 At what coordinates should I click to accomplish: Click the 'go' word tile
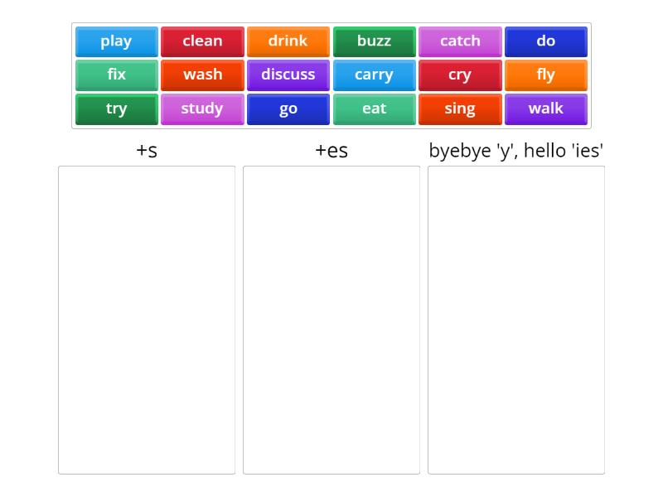click(288, 109)
